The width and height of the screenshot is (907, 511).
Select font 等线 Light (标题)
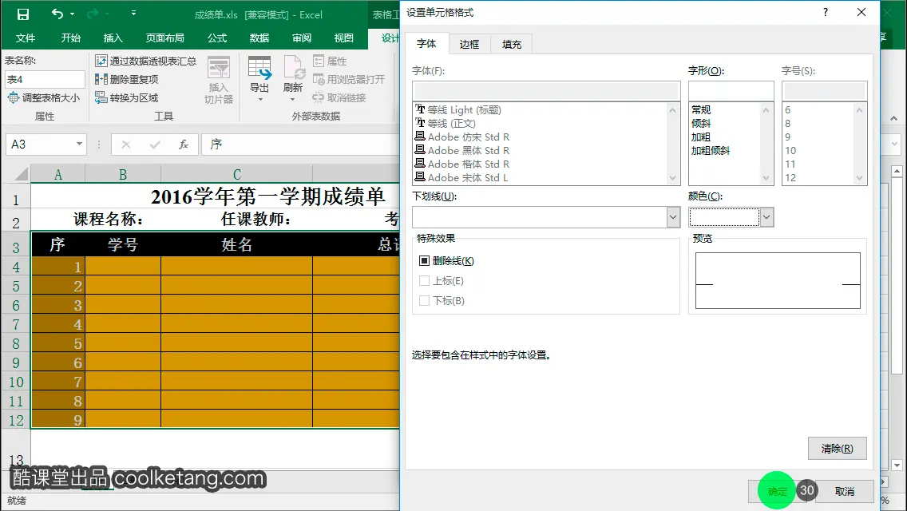464,109
